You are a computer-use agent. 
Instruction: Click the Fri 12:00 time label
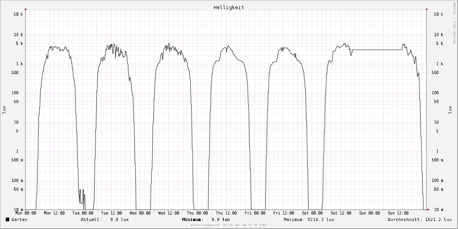[284, 213]
